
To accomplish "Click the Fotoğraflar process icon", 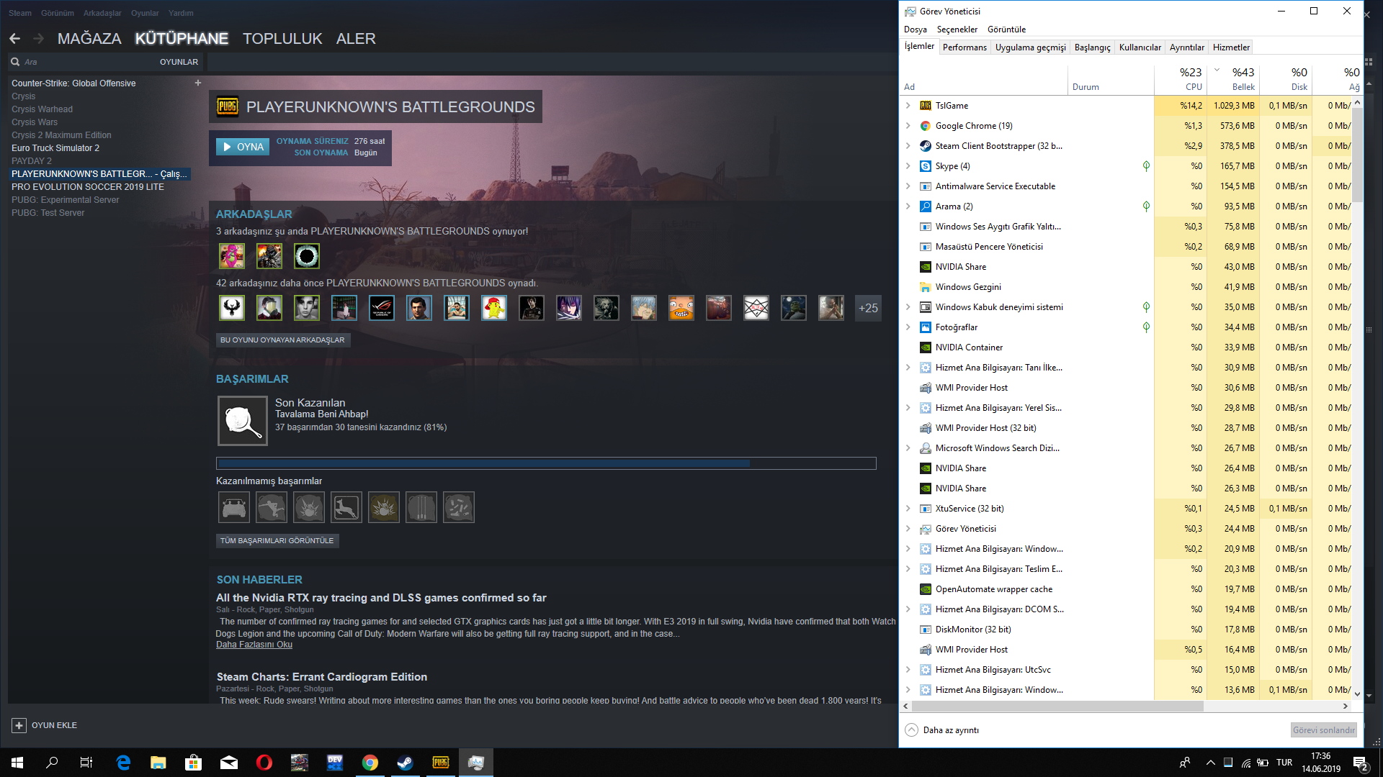I will (x=926, y=327).
